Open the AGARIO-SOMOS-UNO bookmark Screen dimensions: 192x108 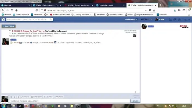[60, 15]
